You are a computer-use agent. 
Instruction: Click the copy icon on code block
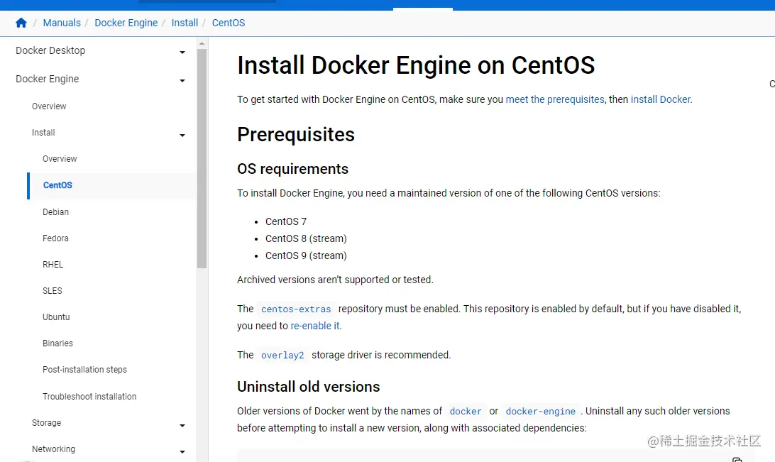[x=737, y=459]
